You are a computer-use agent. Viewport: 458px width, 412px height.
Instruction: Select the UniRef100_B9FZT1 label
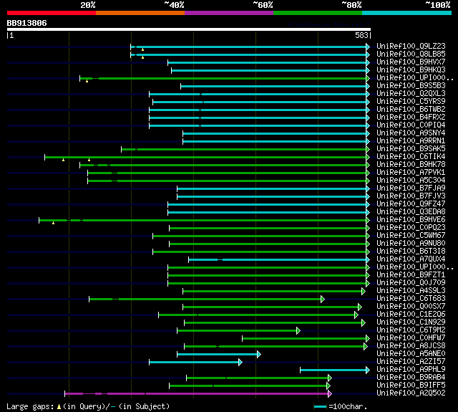pyautogui.click(x=411, y=275)
